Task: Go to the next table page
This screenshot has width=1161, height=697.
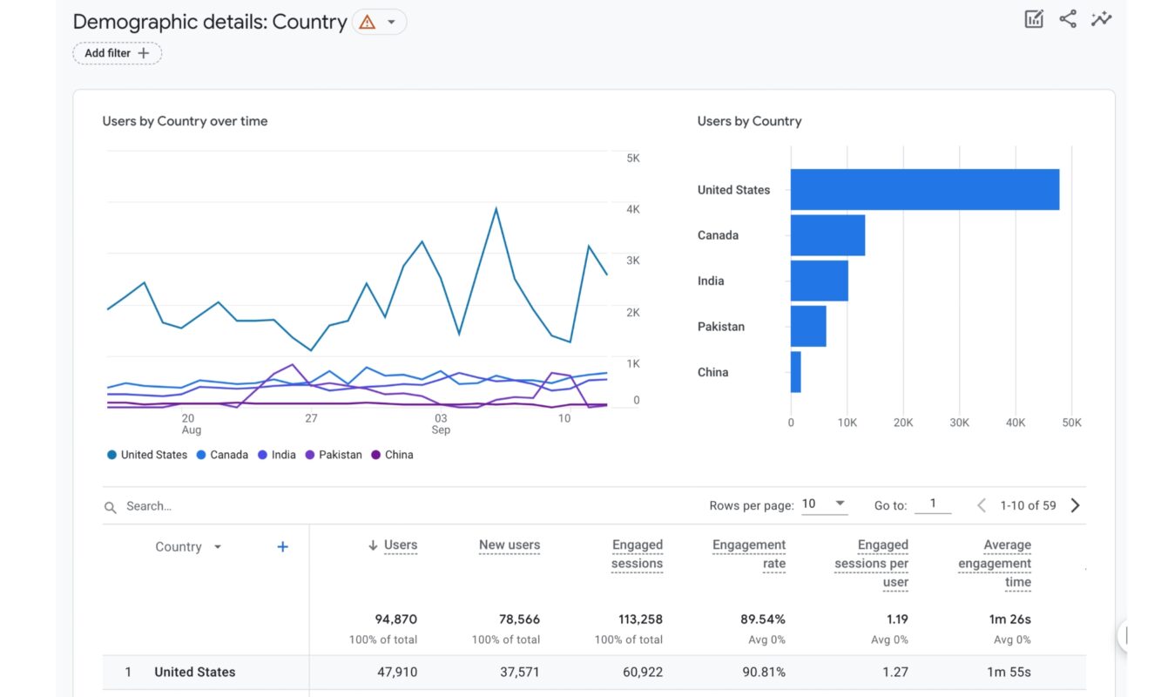Action: tap(1075, 504)
